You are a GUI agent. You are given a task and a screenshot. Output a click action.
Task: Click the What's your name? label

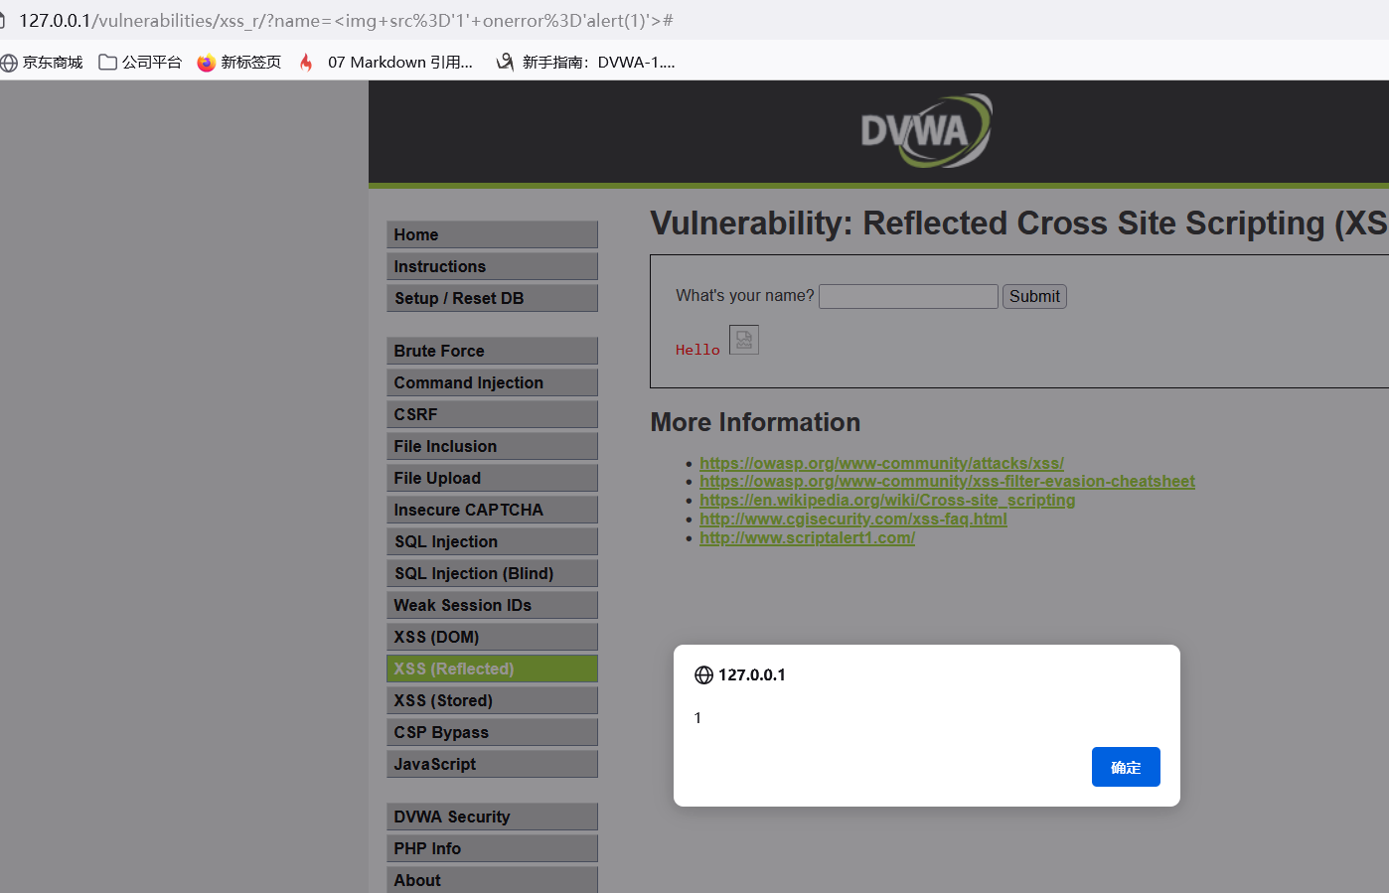(x=745, y=296)
